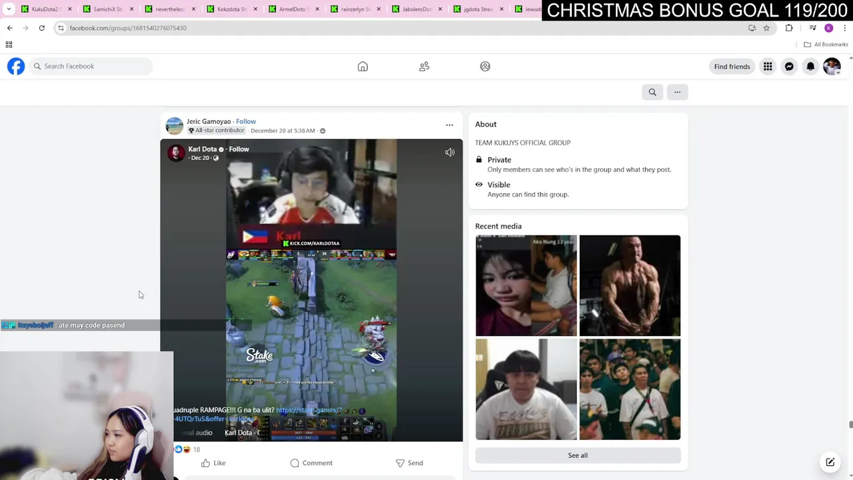Open the Groups icon in the top navigation
The width and height of the screenshot is (853, 480).
pyautogui.click(x=485, y=66)
